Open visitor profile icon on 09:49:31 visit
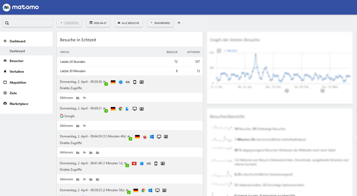Viewport: 357px width, 196px height. click(142, 109)
